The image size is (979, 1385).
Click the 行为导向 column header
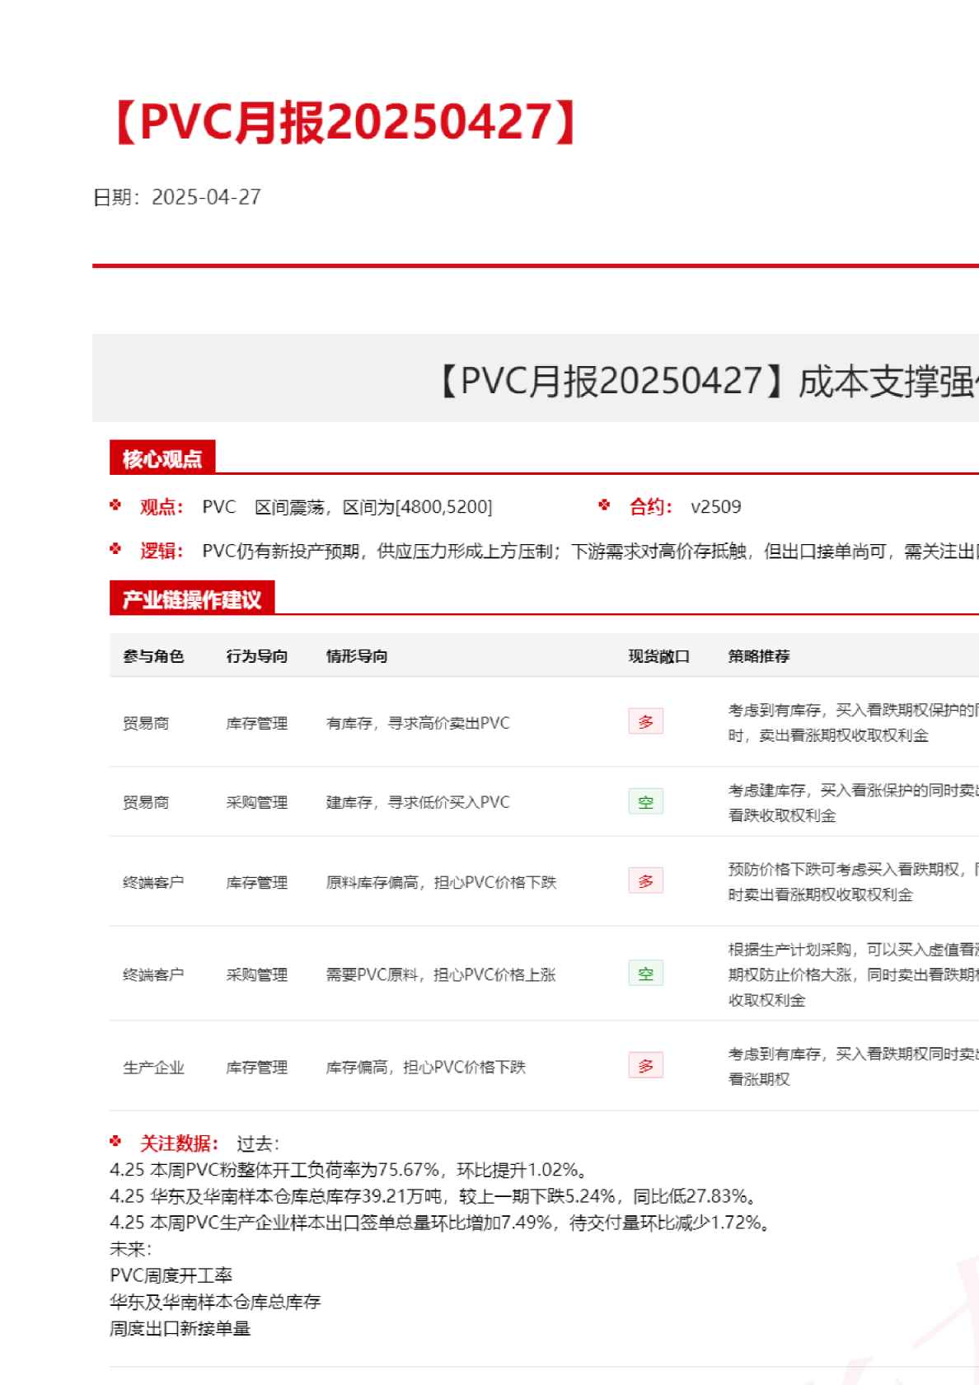(256, 656)
